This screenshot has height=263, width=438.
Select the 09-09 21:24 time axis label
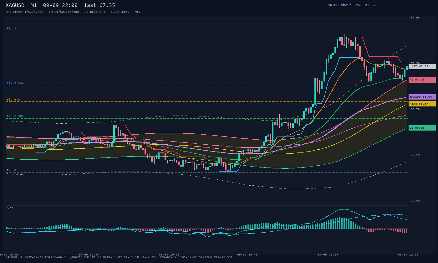[x=328, y=255]
